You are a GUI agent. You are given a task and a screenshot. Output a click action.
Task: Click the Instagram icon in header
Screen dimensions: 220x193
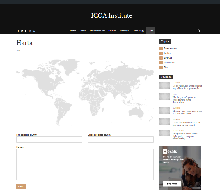[30, 31]
